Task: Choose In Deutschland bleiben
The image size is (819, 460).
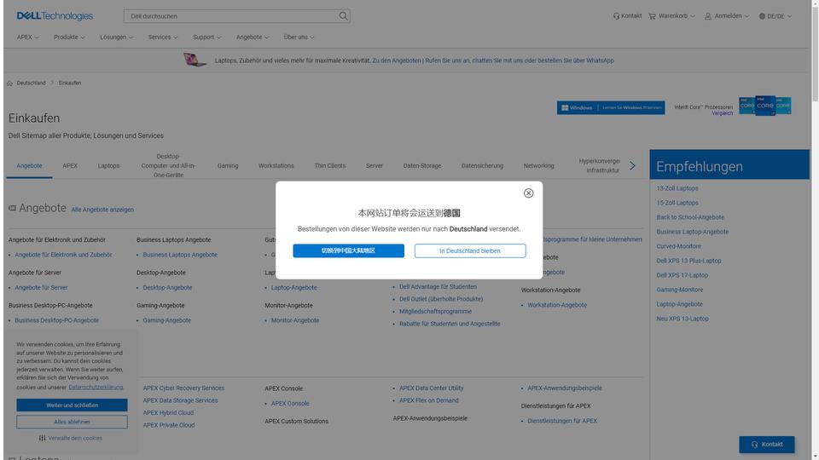Action: [470, 250]
